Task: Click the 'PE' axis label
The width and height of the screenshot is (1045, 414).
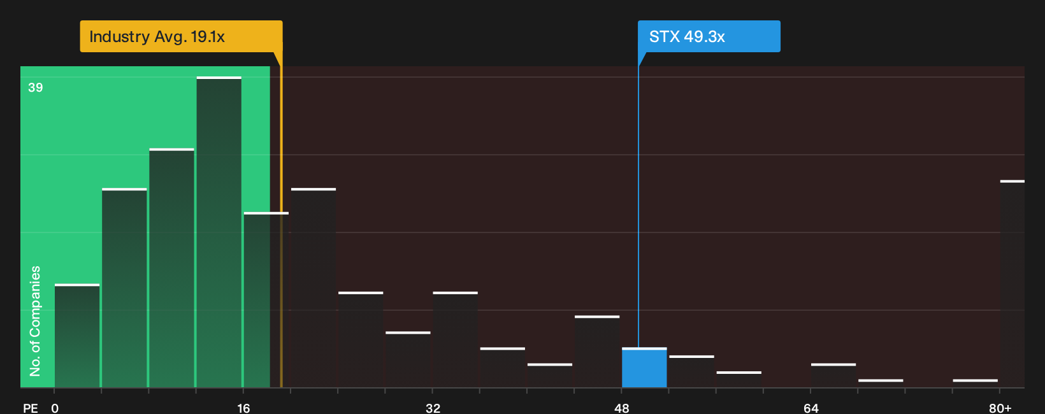Action: 31,408
